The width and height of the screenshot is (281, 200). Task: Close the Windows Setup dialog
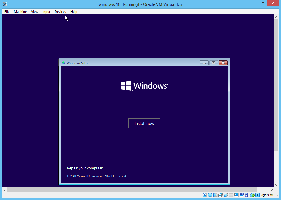223,63
